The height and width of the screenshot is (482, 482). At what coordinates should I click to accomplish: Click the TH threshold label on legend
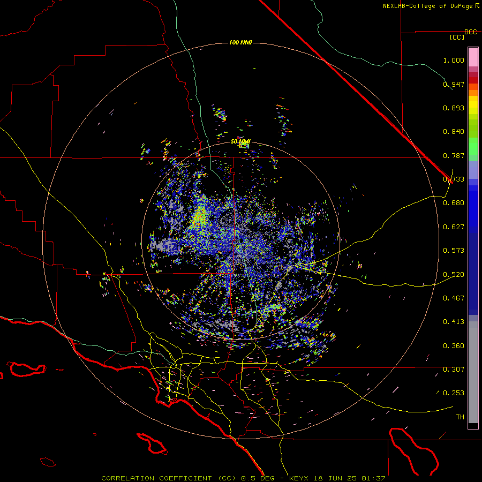[x=460, y=417]
